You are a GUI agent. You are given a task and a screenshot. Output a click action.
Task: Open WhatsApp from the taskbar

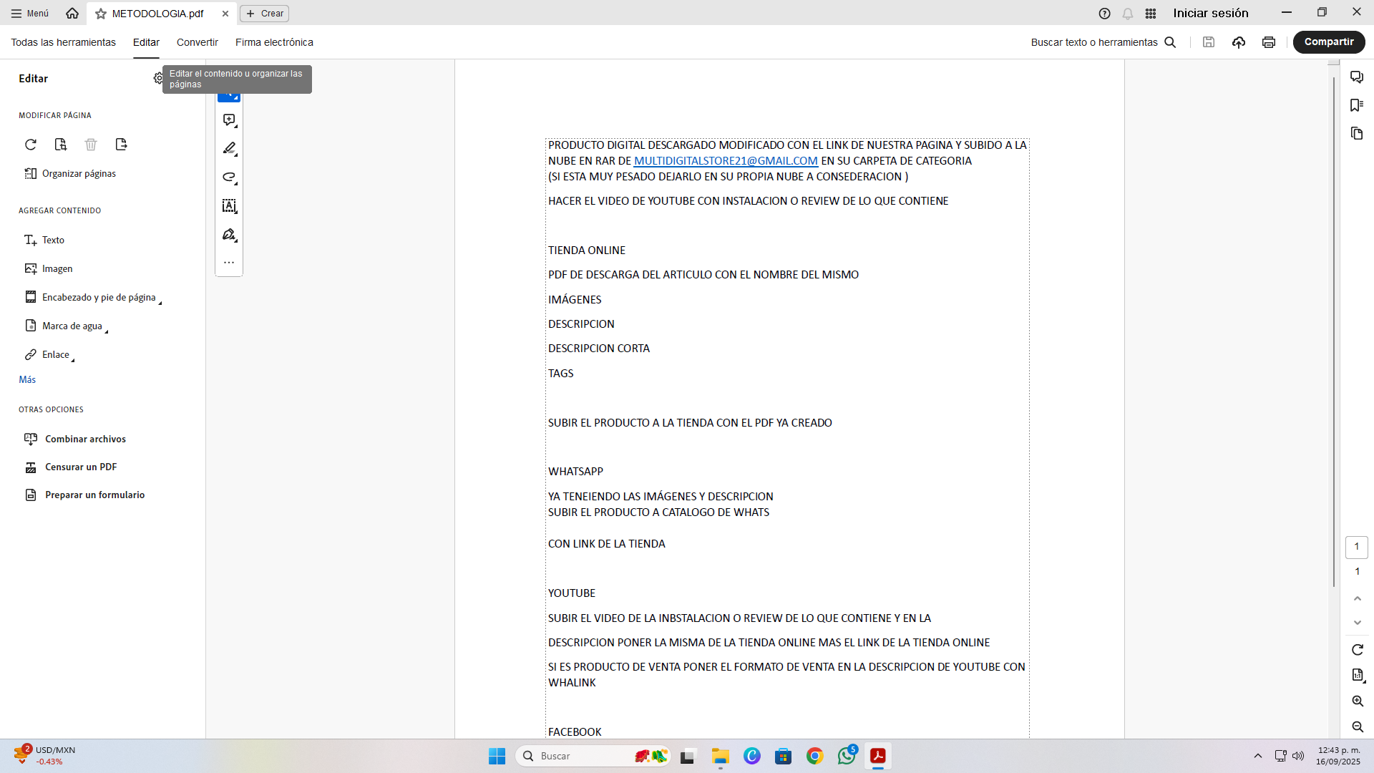[847, 756]
